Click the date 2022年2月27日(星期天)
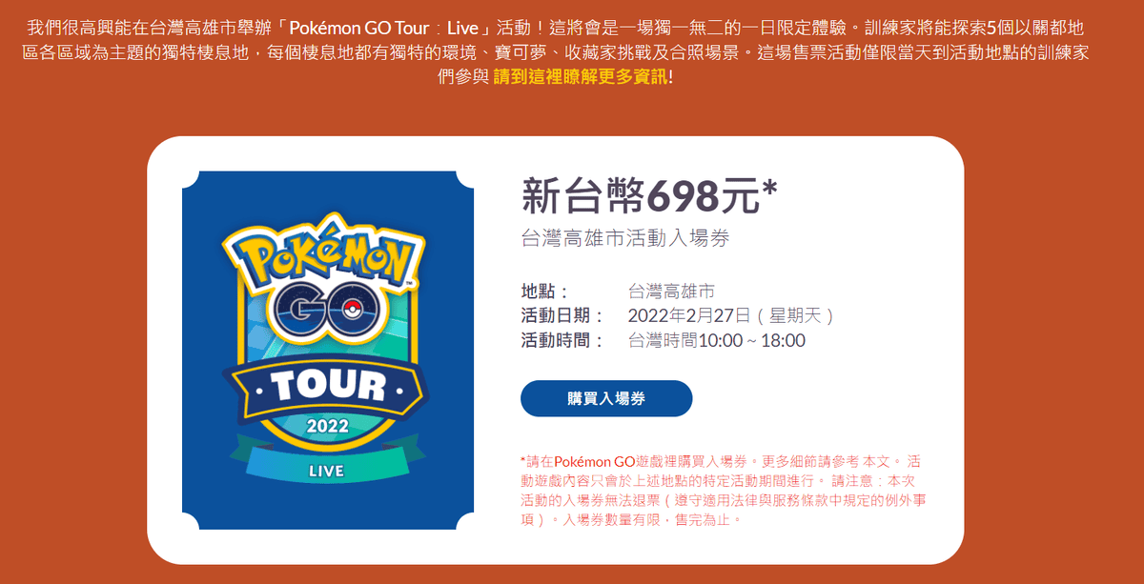1144x584 pixels. click(732, 316)
